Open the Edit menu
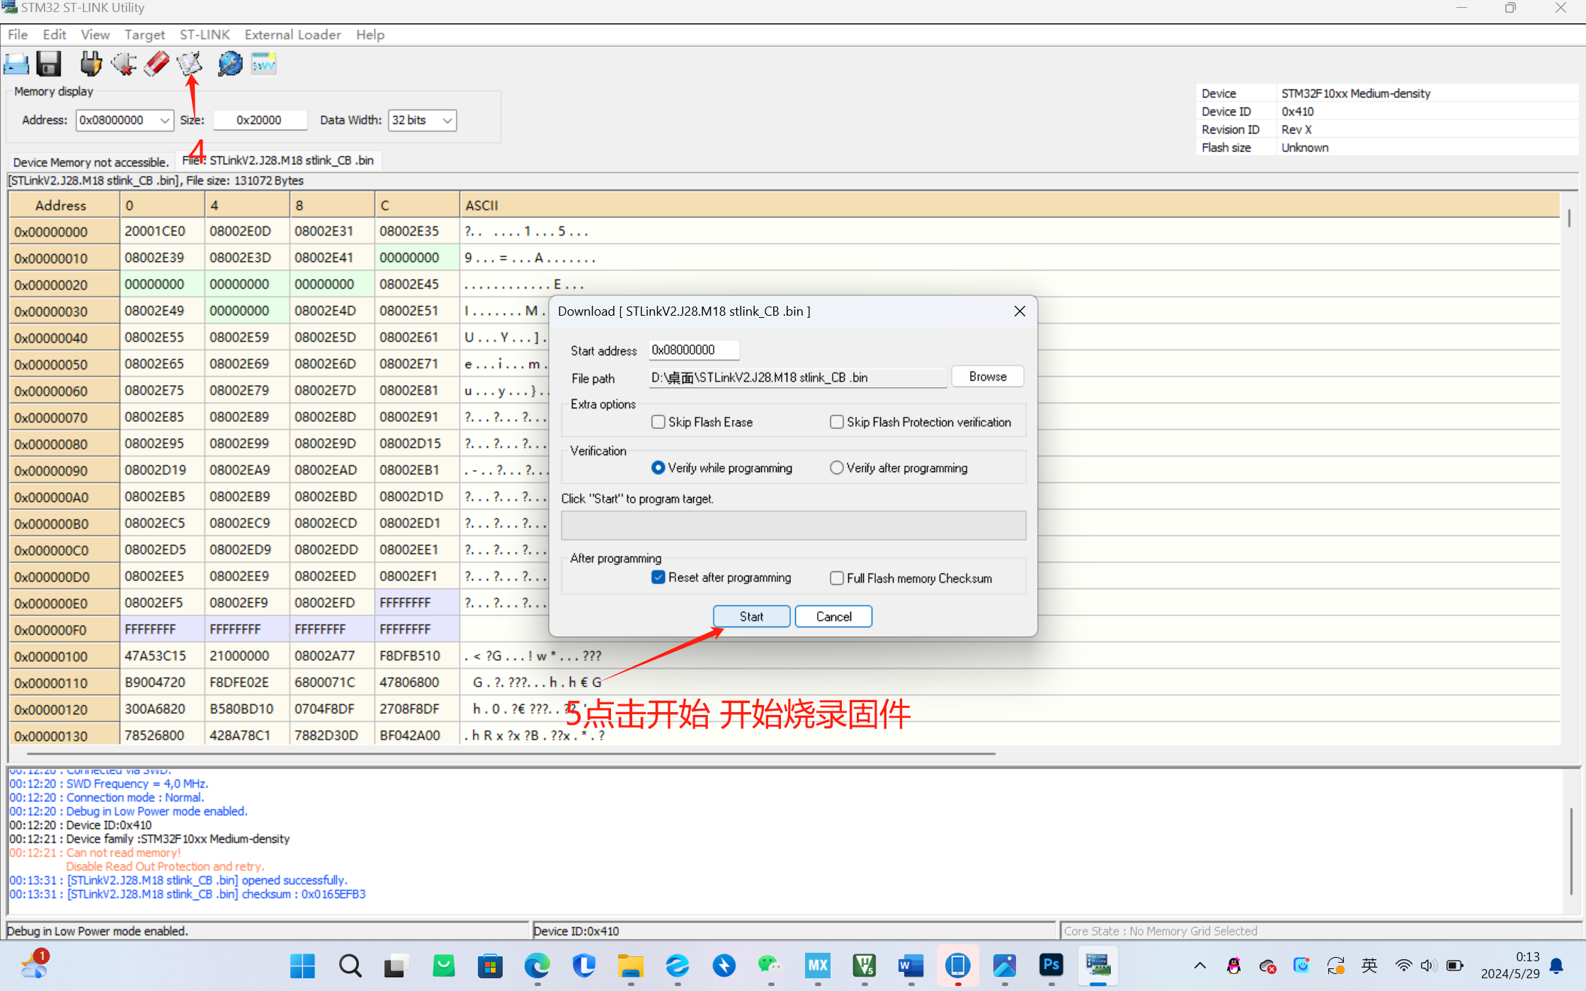1586x991 pixels. click(55, 35)
